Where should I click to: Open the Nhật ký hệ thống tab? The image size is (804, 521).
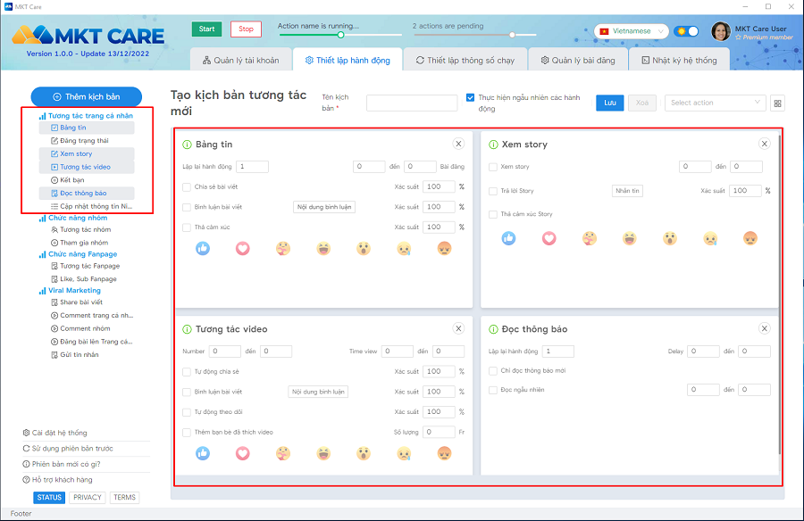pyautogui.click(x=678, y=61)
